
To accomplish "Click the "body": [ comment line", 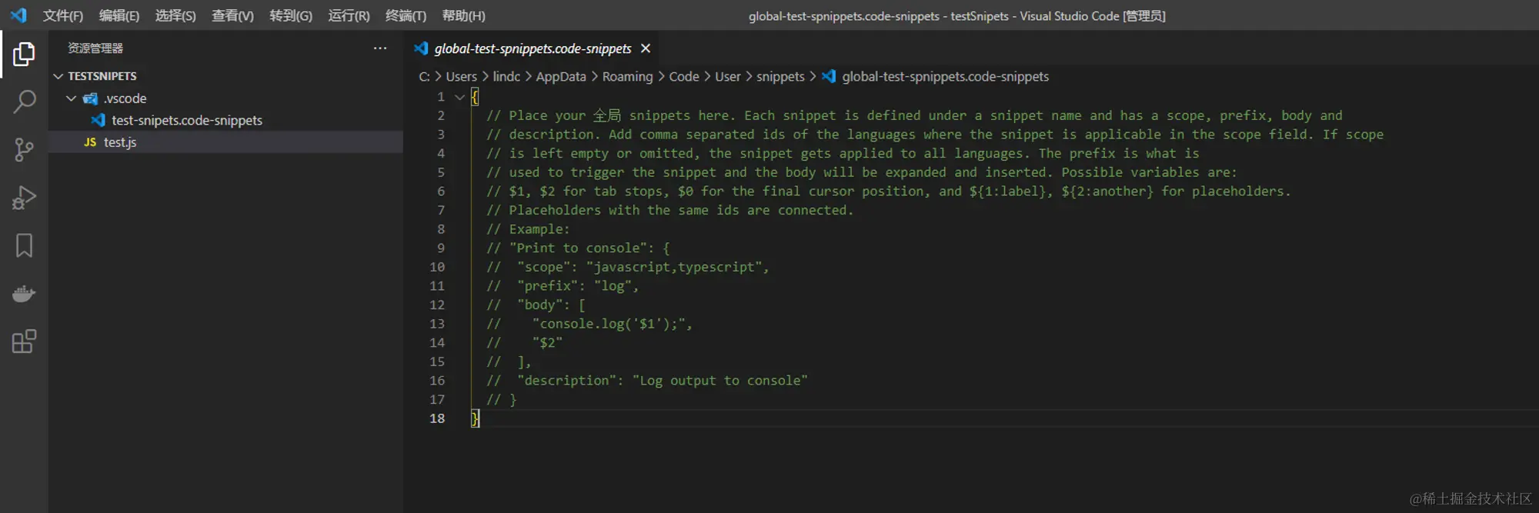I will click(536, 305).
